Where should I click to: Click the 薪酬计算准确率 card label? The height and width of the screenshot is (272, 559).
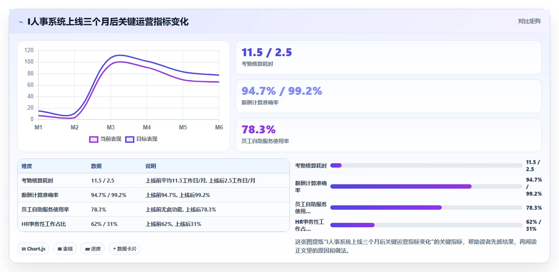(x=260, y=103)
